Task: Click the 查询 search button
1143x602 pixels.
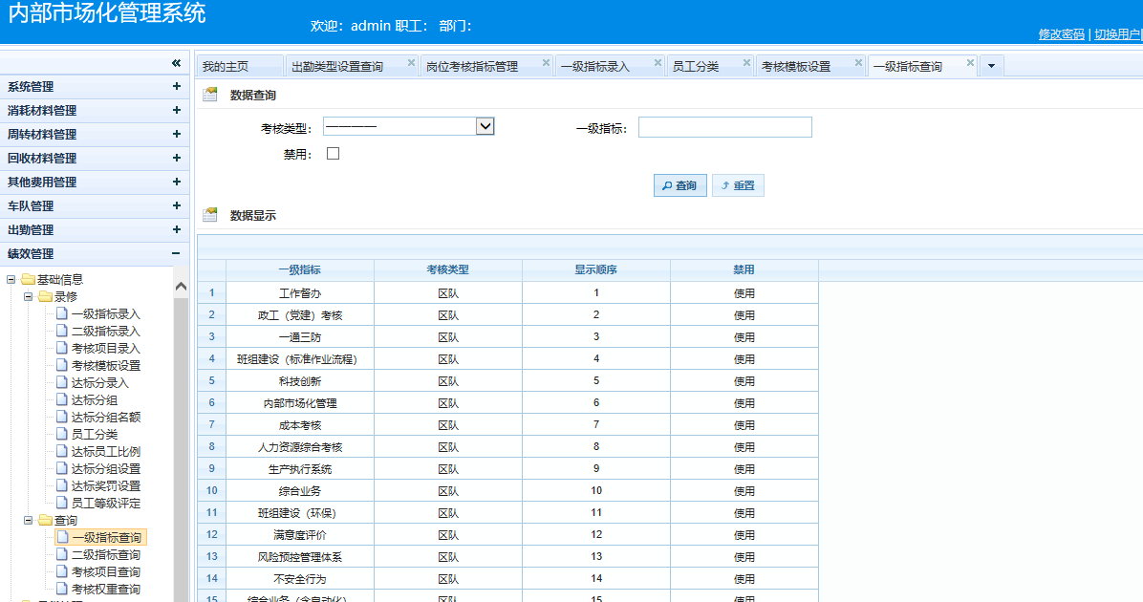Action: click(x=679, y=185)
